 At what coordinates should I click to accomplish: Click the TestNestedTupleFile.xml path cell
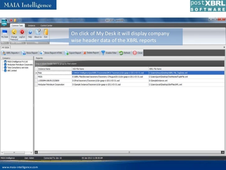pyautogui.click(x=186, y=77)
